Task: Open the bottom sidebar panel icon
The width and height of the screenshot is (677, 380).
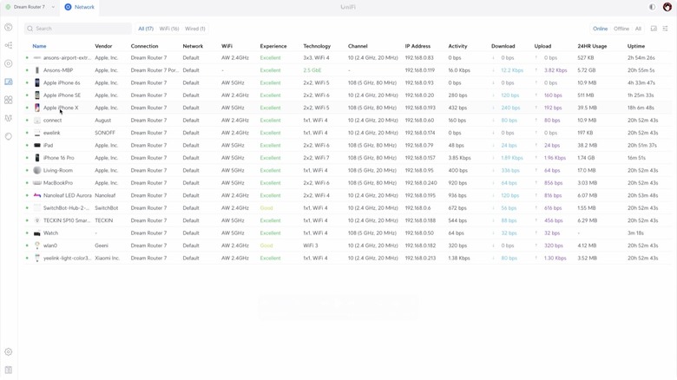Action: click(8, 370)
